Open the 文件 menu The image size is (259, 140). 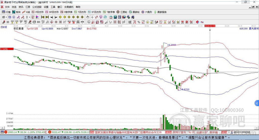[x=7, y=7]
